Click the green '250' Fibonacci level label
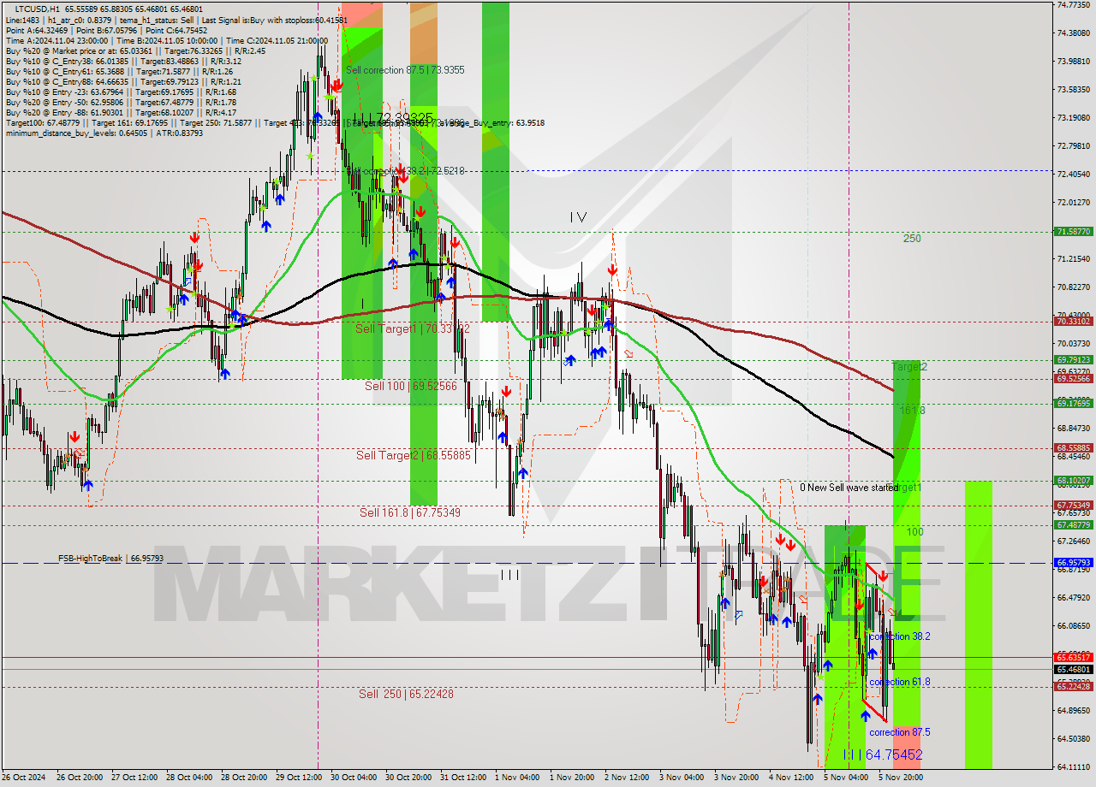 [x=912, y=239]
